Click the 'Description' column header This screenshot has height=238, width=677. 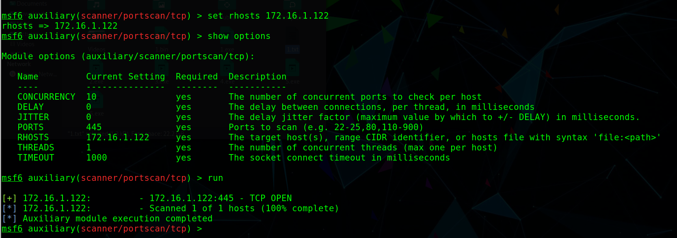[257, 77]
